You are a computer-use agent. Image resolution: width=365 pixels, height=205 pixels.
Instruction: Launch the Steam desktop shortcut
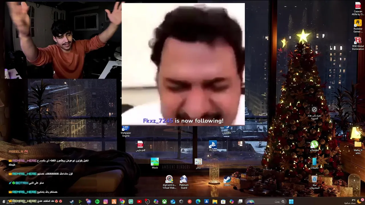(227, 181)
